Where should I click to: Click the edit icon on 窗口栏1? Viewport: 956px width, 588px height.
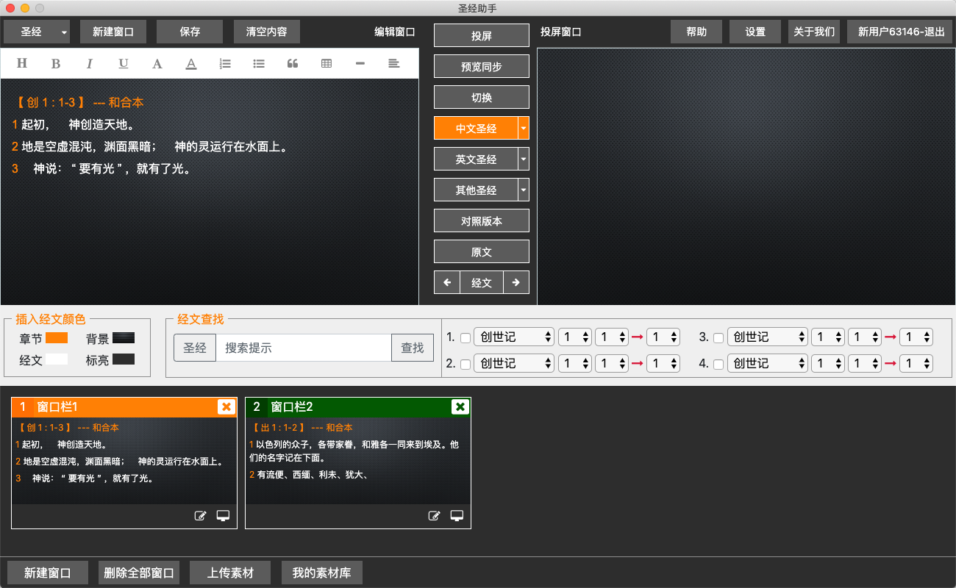tap(200, 516)
